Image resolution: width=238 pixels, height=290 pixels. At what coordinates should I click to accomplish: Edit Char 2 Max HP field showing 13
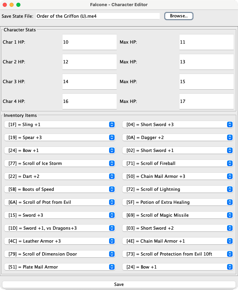(206, 62)
